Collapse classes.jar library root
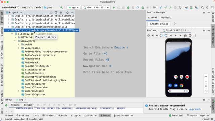The image size is (215, 121). coord(12,34)
